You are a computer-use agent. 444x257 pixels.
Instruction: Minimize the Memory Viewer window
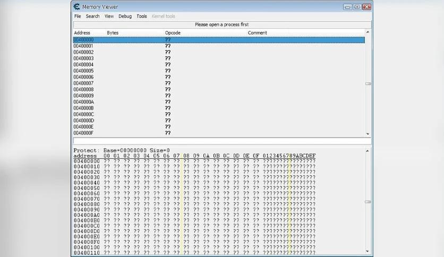pyautogui.click(x=347, y=7)
